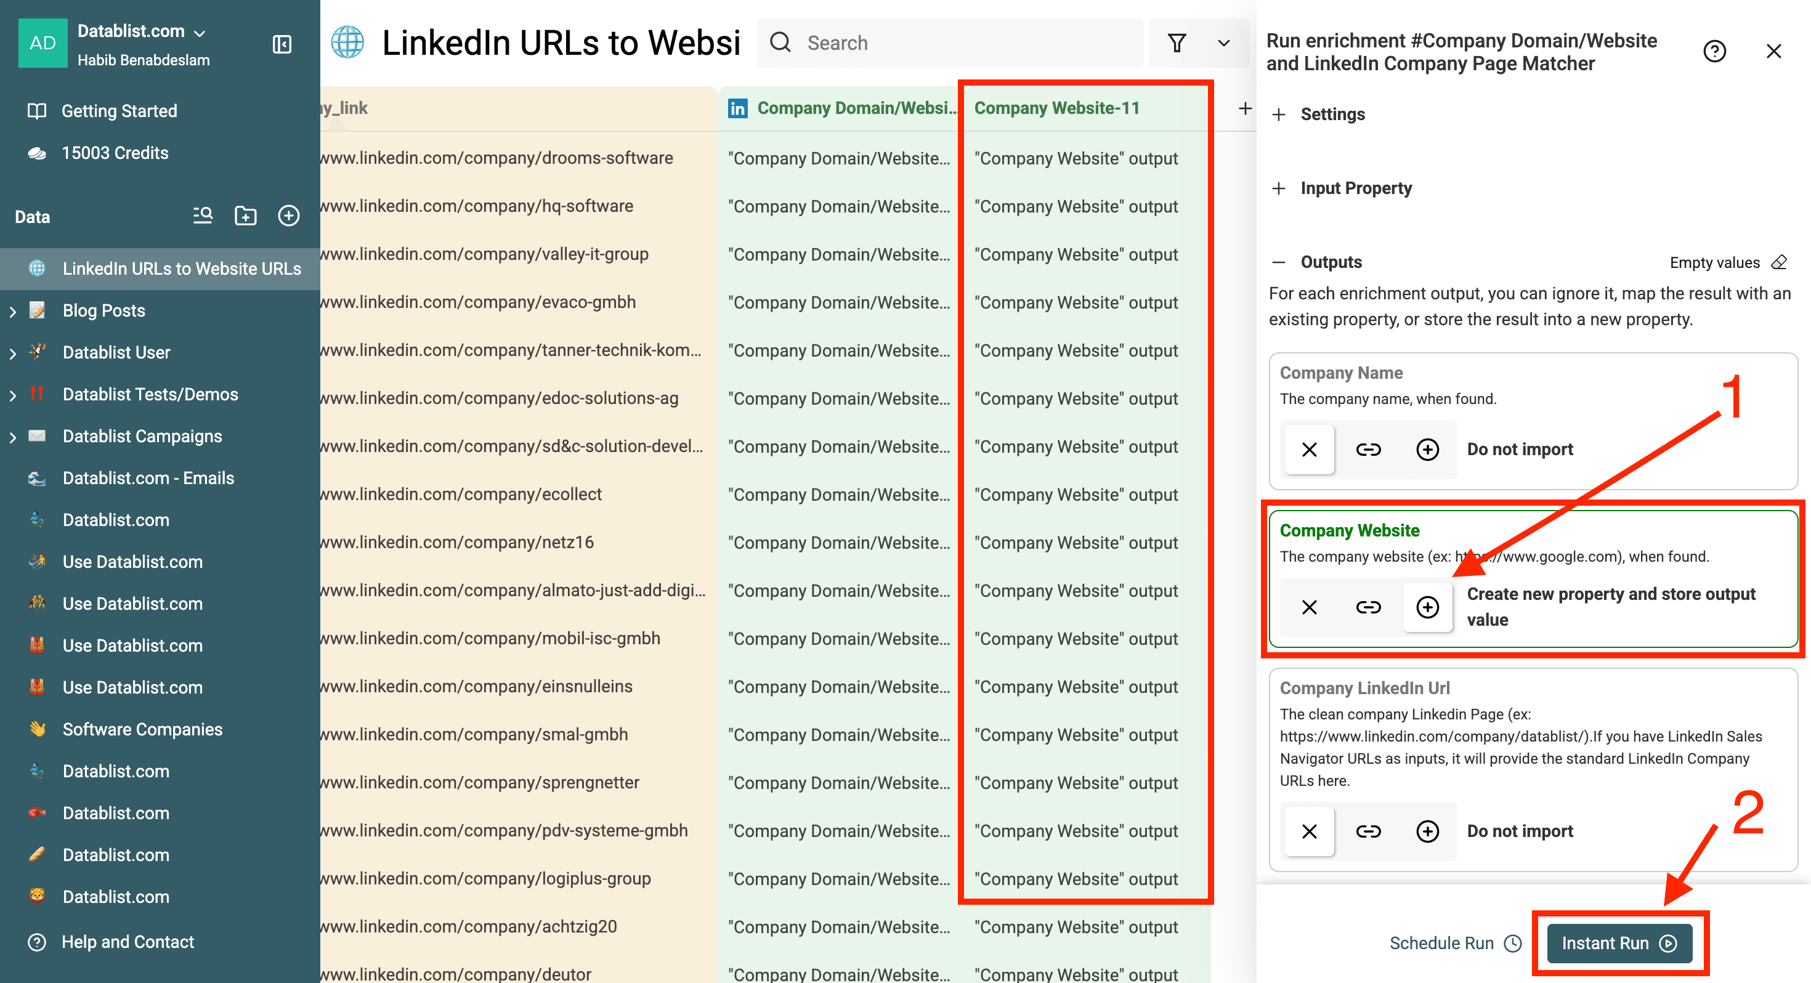
Task: Select the LinkedIn URLs to Website URLs collection
Action: [x=182, y=268]
